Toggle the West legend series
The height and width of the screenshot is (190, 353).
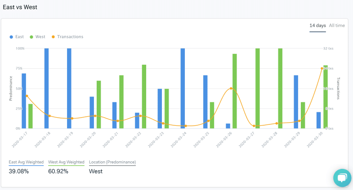(x=39, y=37)
